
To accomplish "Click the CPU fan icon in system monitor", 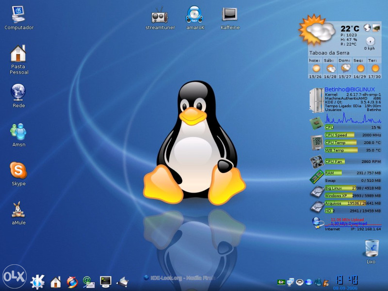I will coord(317,162).
